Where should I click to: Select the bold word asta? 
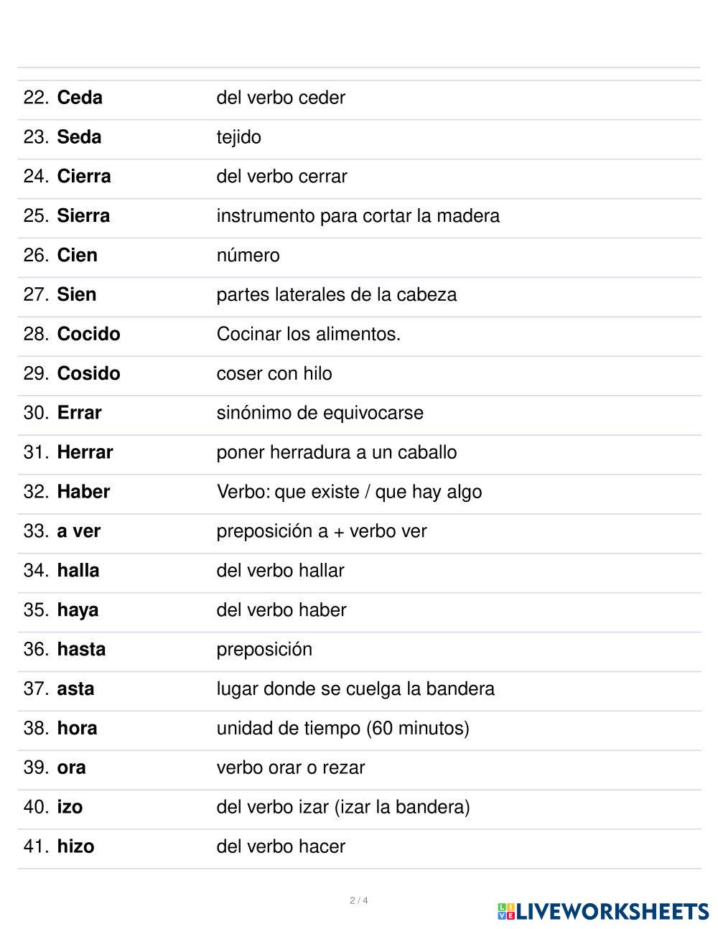[x=76, y=689]
